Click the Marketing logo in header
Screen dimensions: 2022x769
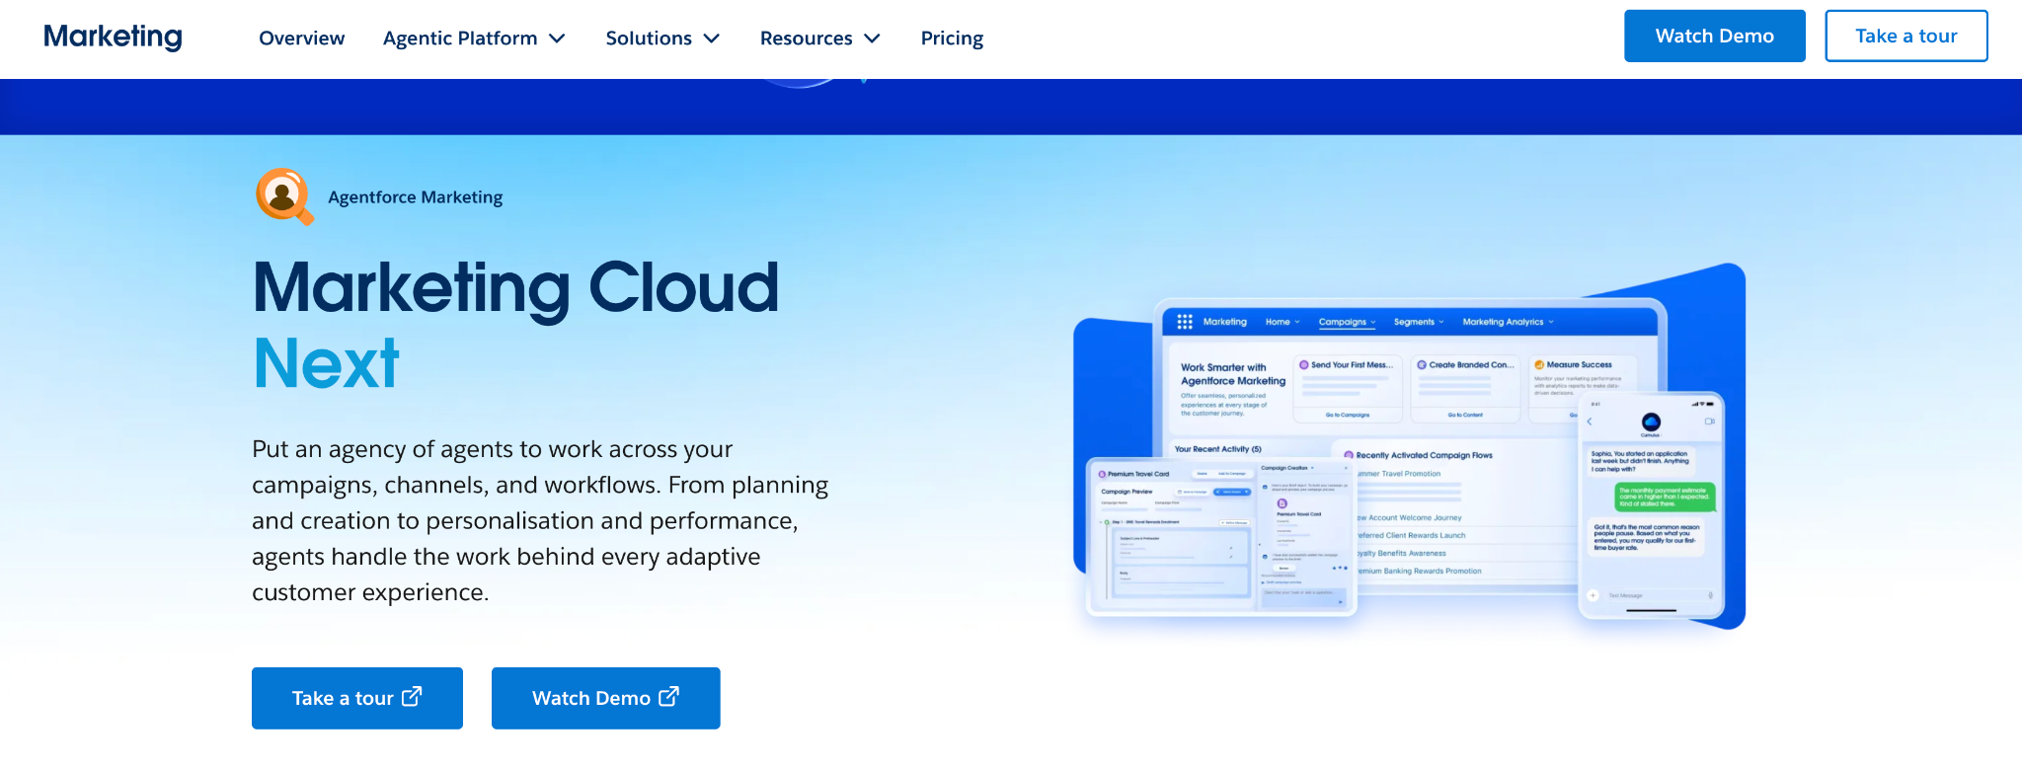pyautogui.click(x=113, y=37)
